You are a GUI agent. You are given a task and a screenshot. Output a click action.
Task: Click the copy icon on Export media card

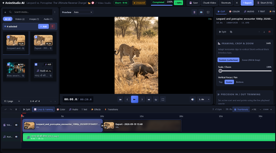pyautogui.click(x=51, y=48)
